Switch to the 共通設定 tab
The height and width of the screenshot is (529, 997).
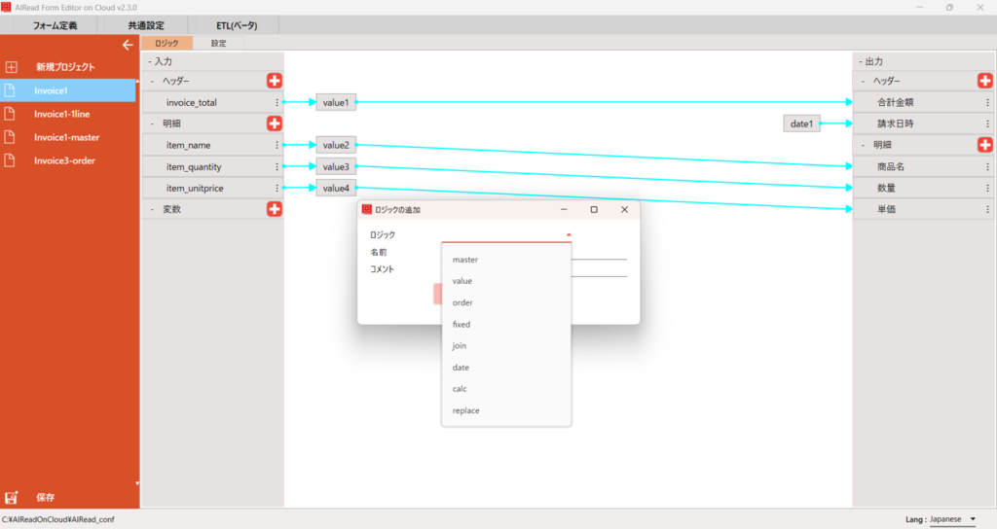pyautogui.click(x=146, y=24)
